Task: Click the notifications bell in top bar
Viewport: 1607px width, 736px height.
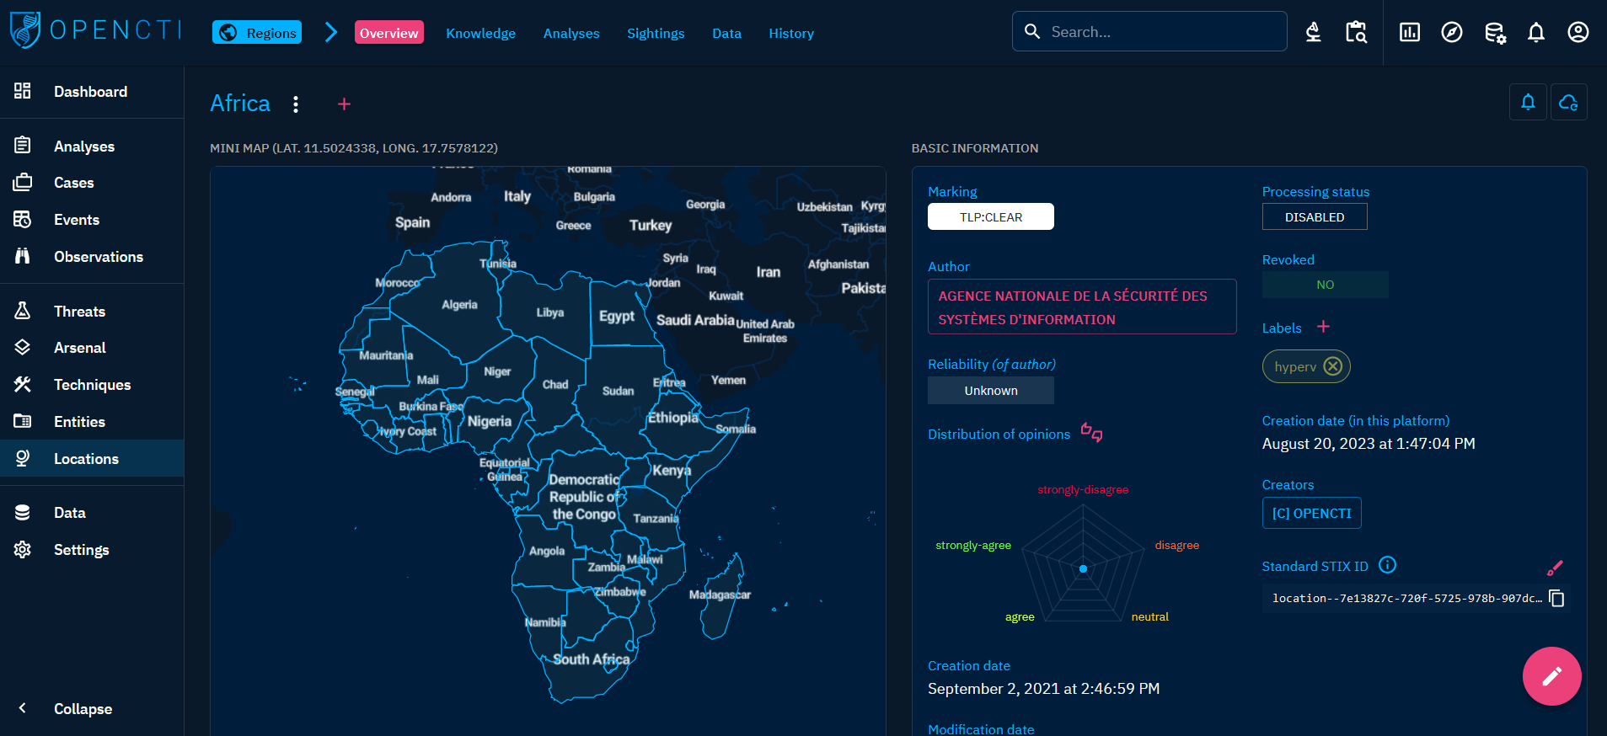Action: (1535, 33)
